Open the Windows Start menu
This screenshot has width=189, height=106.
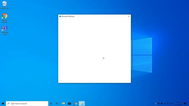coord(3,103)
